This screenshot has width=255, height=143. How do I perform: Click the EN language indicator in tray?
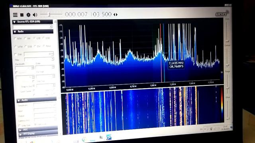point(201,129)
